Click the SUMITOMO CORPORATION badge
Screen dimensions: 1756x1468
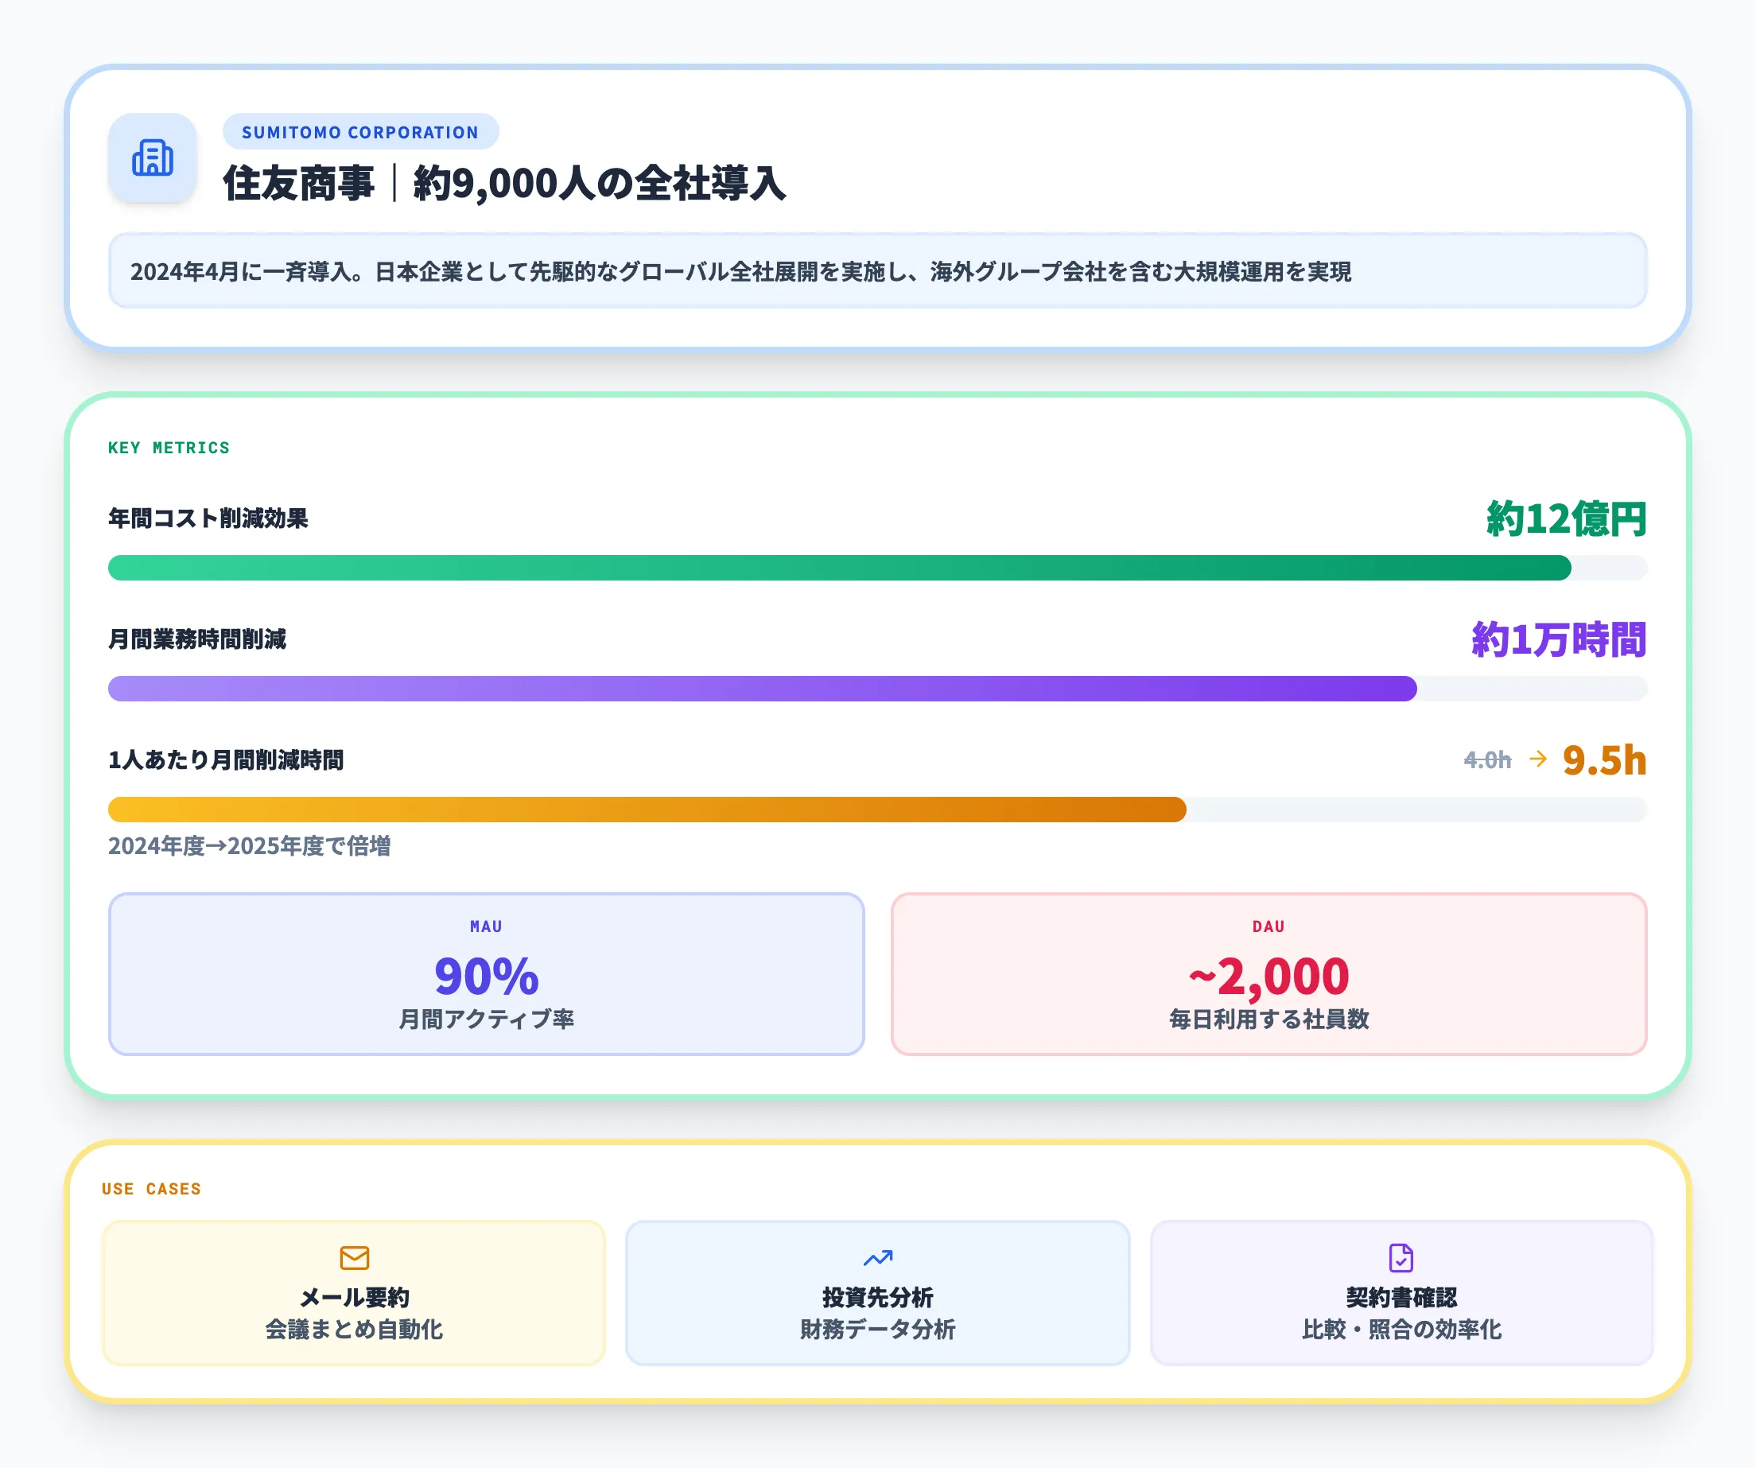(x=359, y=131)
